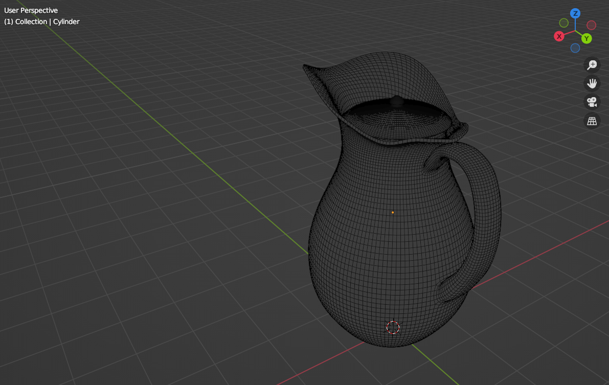The width and height of the screenshot is (609, 385).
Task: Click the hand pan view icon
Action: [592, 83]
